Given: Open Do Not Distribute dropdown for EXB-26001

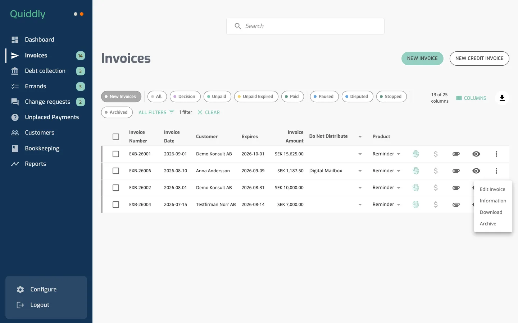Looking at the screenshot, I should (x=360, y=154).
